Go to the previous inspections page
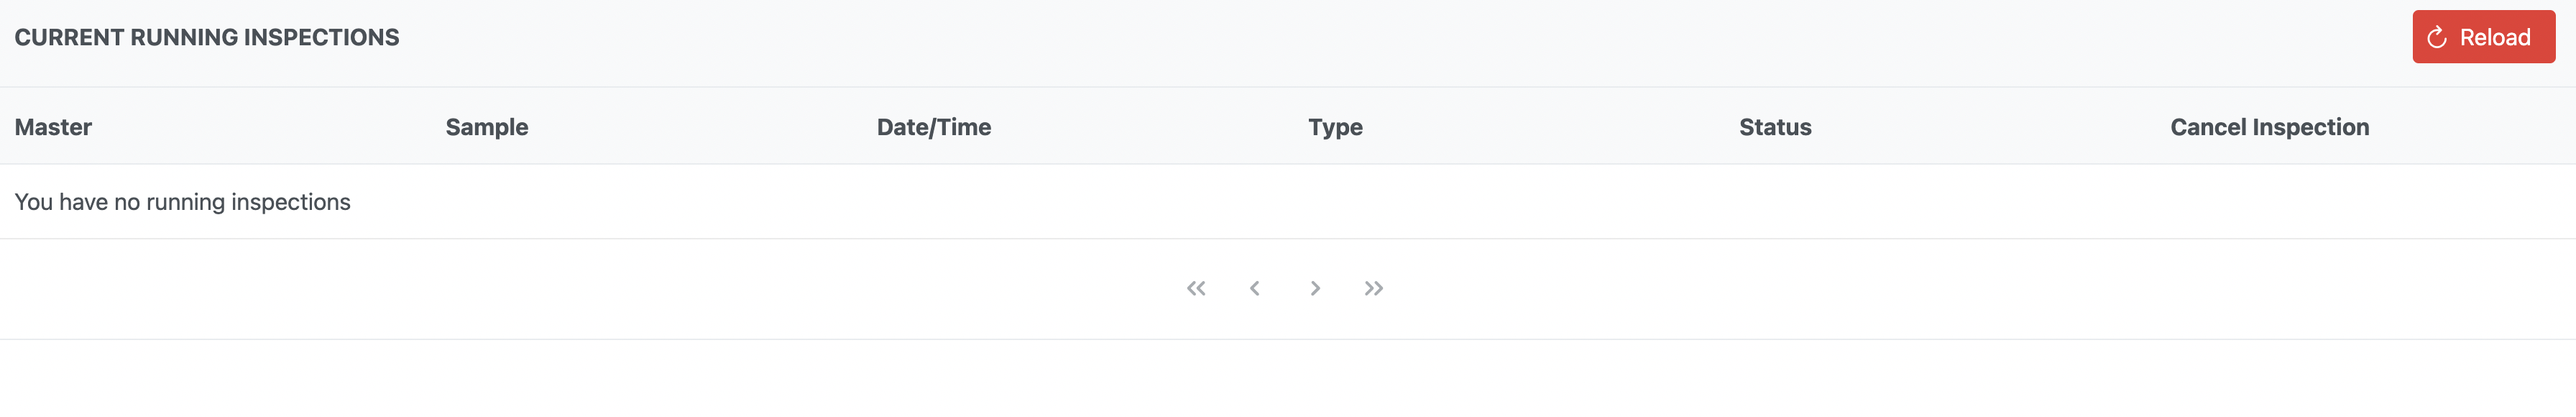Image resolution: width=2576 pixels, height=417 pixels. point(1254,289)
